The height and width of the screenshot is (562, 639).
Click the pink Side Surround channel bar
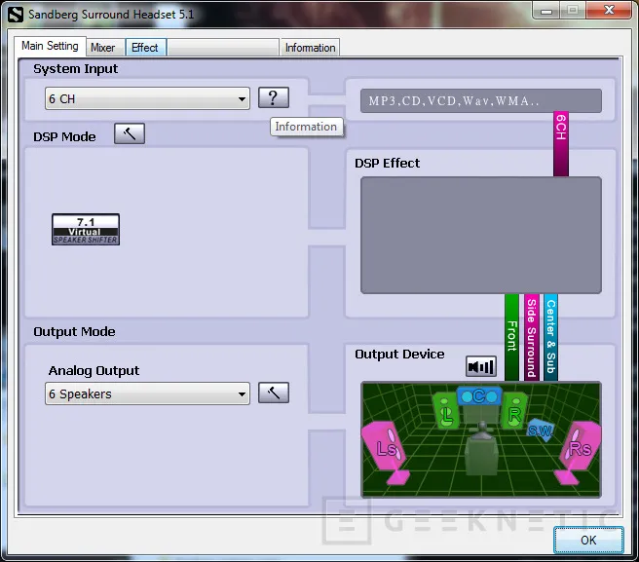[x=532, y=337]
